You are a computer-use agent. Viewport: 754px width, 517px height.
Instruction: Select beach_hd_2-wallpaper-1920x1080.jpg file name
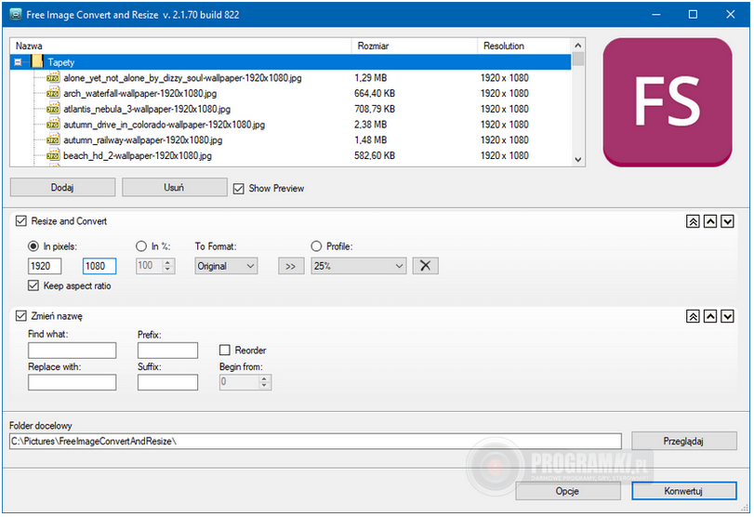(x=138, y=155)
